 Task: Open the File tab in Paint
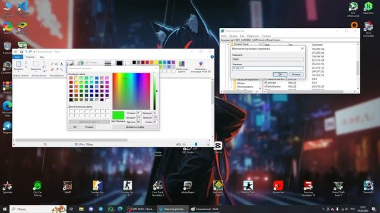coord(18,57)
